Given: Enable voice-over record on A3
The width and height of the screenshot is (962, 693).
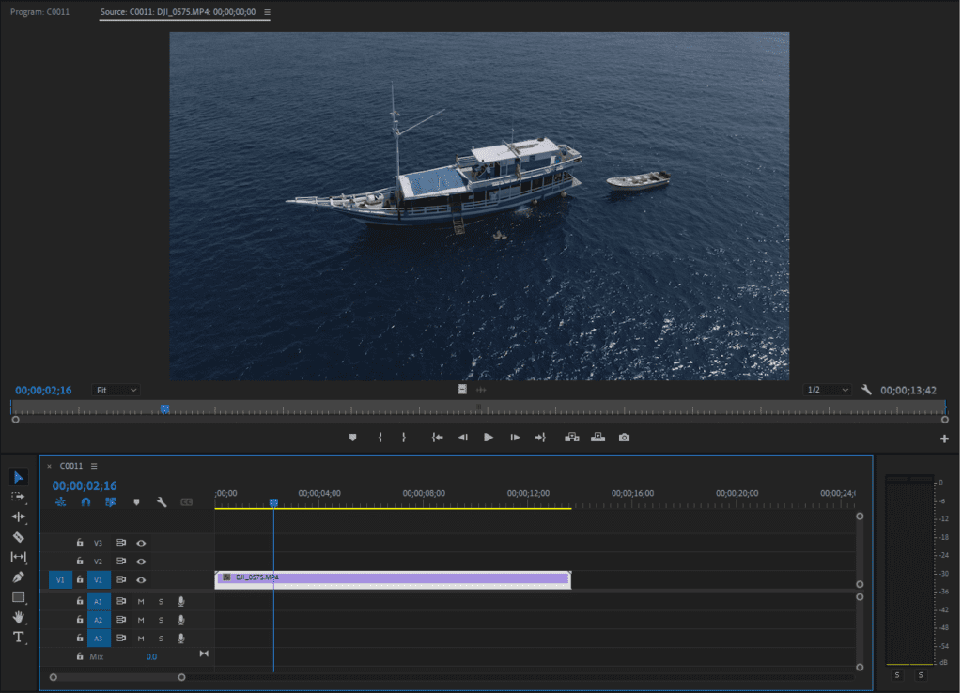Looking at the screenshot, I should tap(181, 639).
